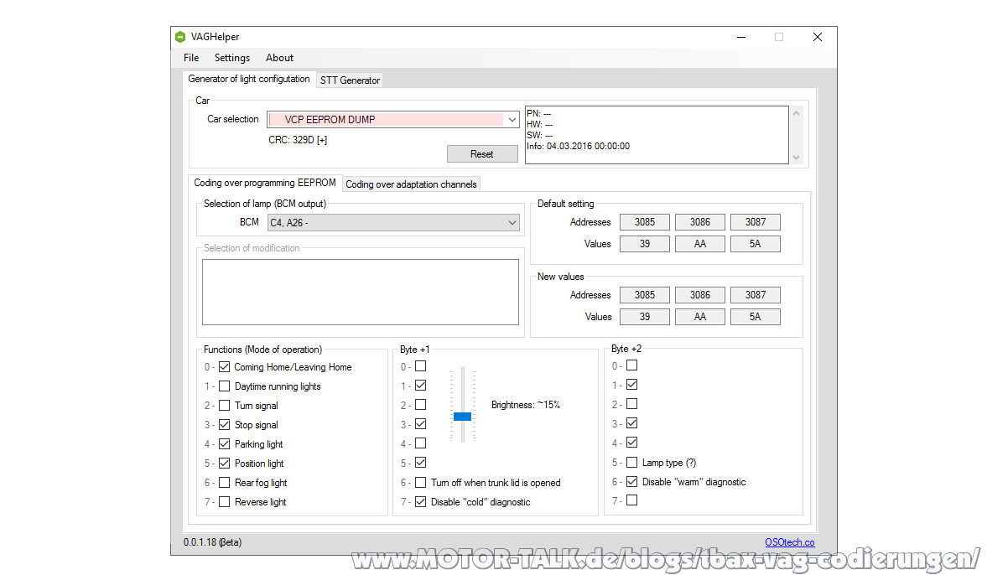Click Default setting address field 3086
The width and height of the screenshot is (987, 575).
(700, 222)
